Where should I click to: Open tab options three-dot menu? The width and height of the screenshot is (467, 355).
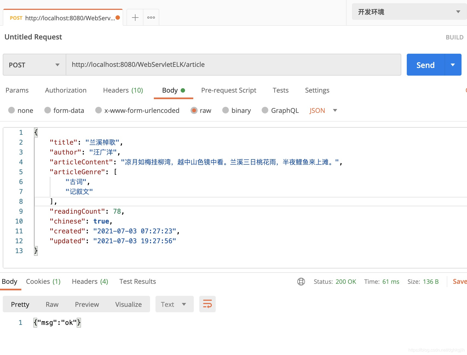[x=151, y=18]
